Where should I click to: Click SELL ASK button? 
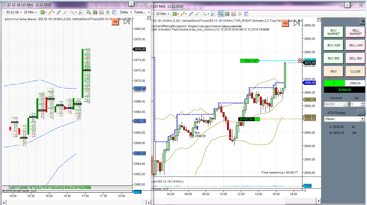356,45
